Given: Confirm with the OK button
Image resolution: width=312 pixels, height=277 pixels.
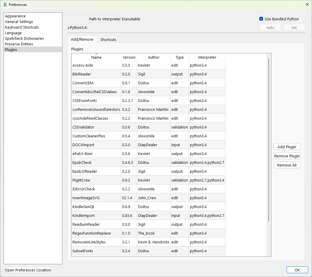Looking at the screenshot, I should (x=297, y=270).
